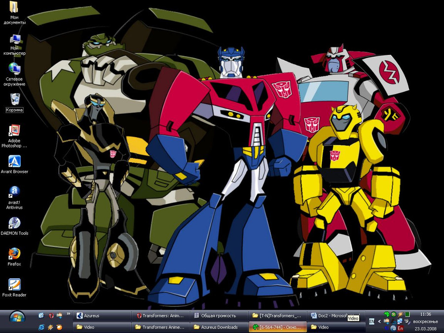Click the download manager tray icon
The image size is (444, 333).
tap(386, 321)
